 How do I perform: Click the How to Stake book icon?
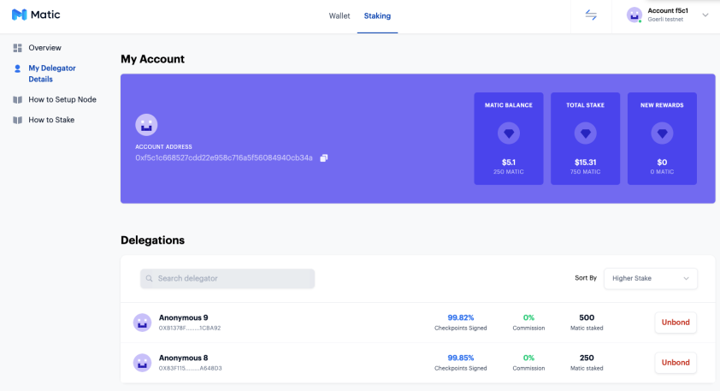(x=17, y=120)
